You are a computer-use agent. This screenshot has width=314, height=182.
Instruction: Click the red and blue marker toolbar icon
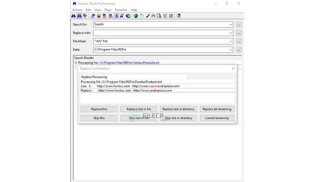(148, 16)
